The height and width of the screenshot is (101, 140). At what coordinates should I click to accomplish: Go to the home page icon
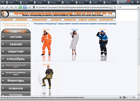click(25, 7)
